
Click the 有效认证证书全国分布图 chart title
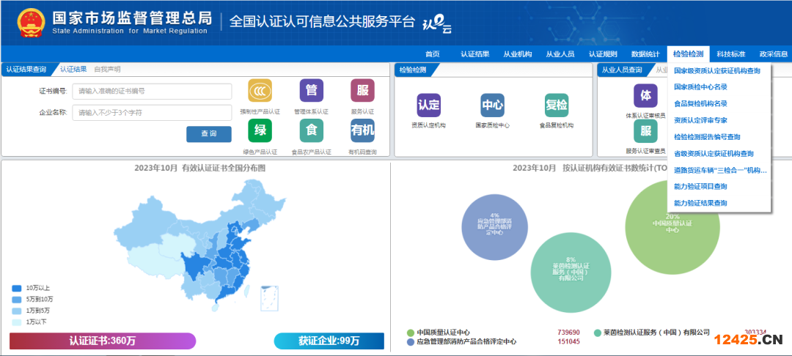pos(199,168)
